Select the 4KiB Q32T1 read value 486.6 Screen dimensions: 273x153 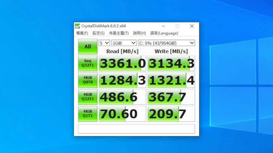(122, 97)
